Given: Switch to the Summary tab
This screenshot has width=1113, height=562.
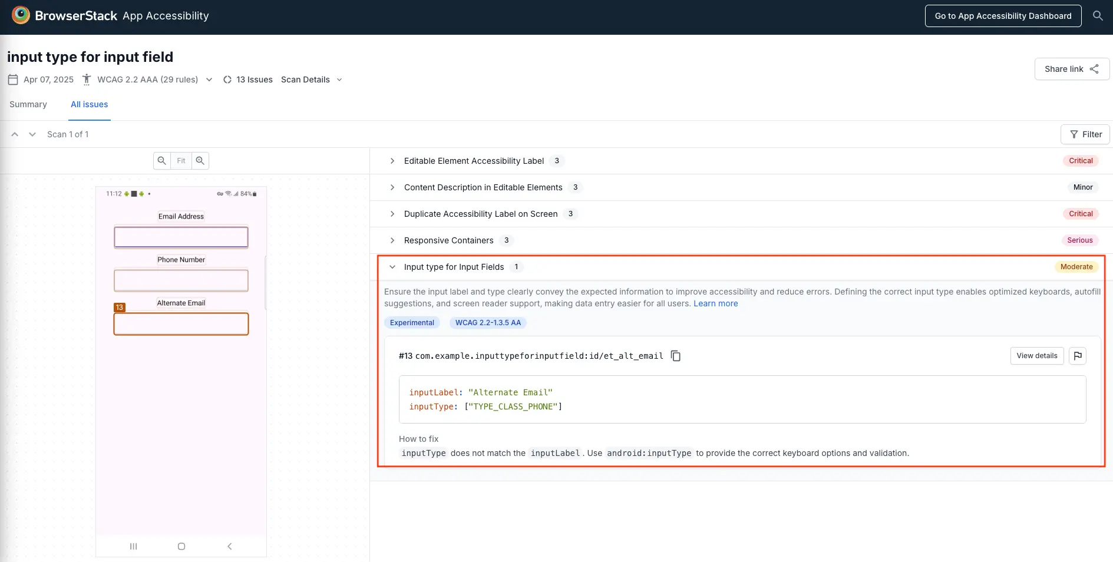Looking at the screenshot, I should (x=28, y=104).
